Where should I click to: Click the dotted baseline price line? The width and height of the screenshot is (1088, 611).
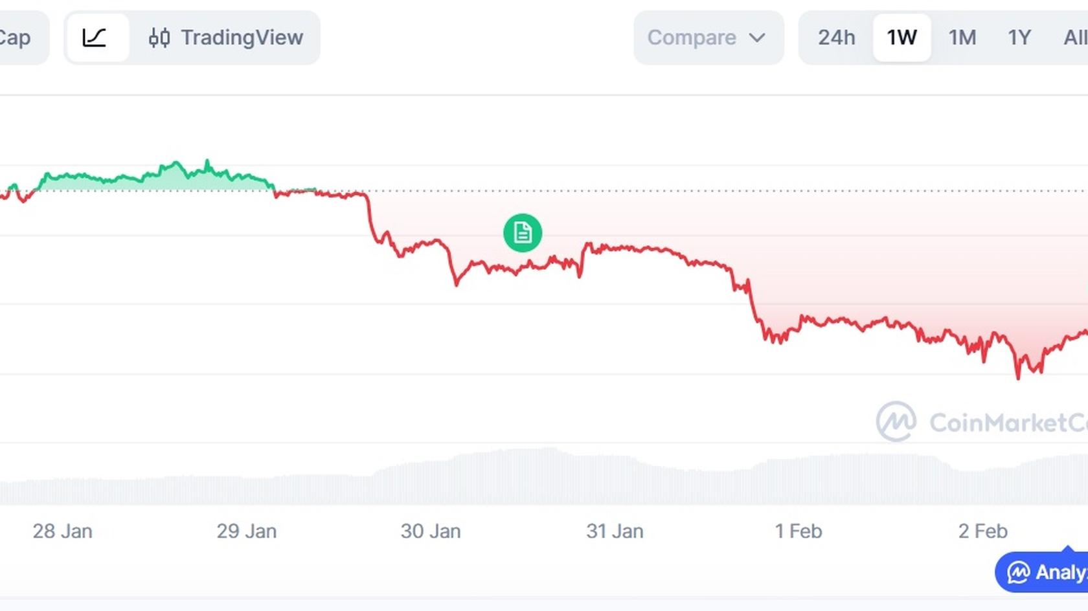(712, 192)
